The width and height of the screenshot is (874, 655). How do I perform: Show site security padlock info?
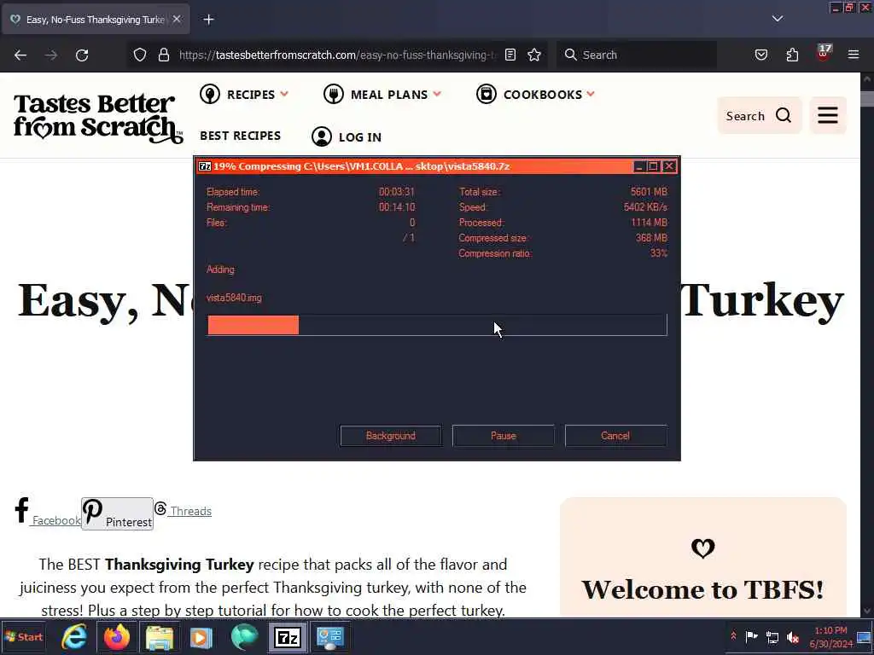[163, 55]
